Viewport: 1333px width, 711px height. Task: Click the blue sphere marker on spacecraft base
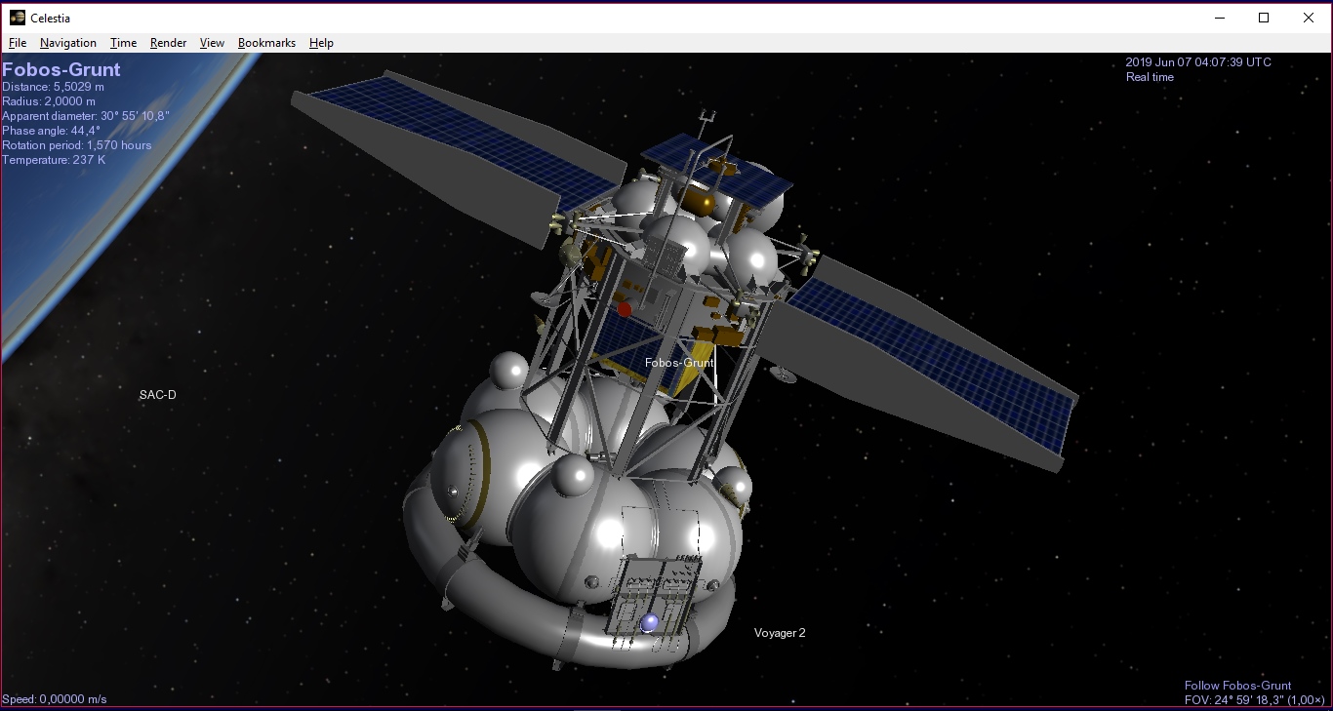(x=650, y=621)
